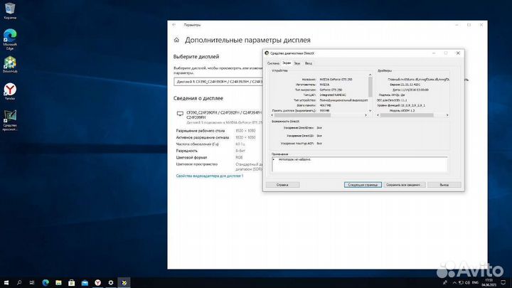
Task: Show hidden tray icons chevron
Action: [454, 282]
